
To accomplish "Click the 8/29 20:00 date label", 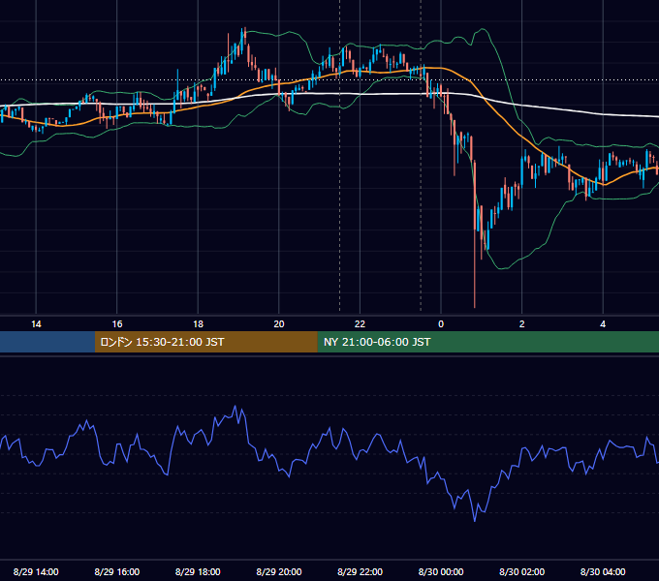I will 279,571.
